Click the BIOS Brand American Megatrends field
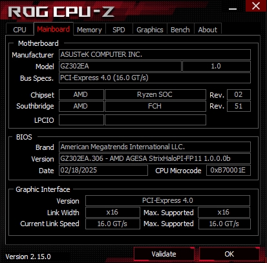This screenshot has height=263, width=267. pos(155,147)
